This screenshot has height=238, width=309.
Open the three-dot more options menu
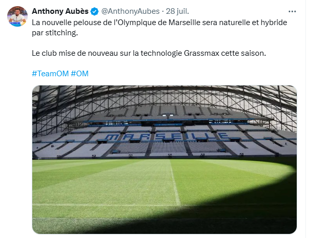(292, 11)
